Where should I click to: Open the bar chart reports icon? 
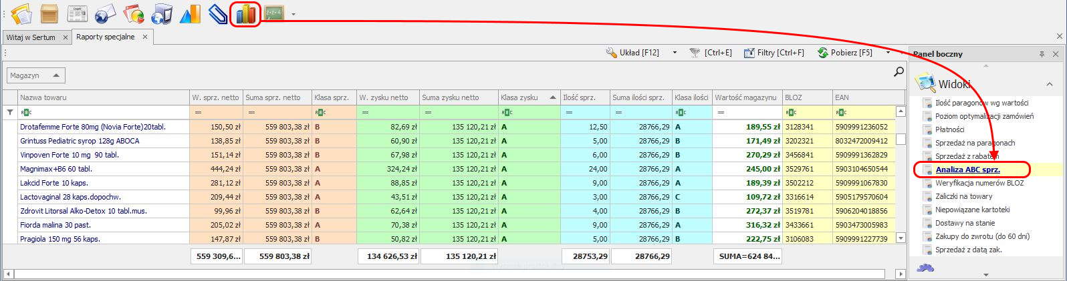coord(245,13)
